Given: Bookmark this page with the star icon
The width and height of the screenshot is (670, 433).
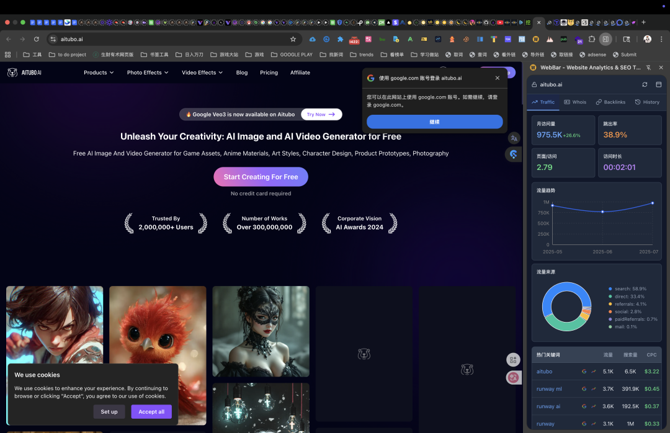Looking at the screenshot, I should pyautogui.click(x=293, y=39).
